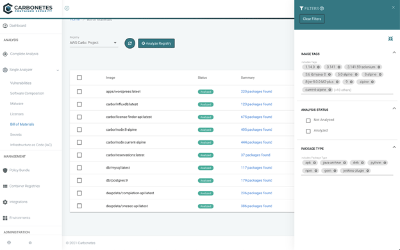Viewport: 400px width, 250px height.
Task: Remove the 3.141 image tag chip
Action: coord(338,67)
